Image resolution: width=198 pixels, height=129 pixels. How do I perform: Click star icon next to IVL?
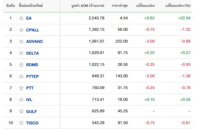click(x=21, y=100)
